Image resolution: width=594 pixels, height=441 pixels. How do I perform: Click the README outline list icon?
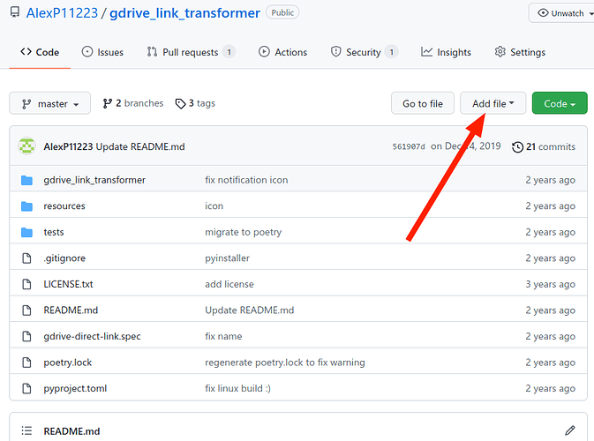tap(26, 430)
